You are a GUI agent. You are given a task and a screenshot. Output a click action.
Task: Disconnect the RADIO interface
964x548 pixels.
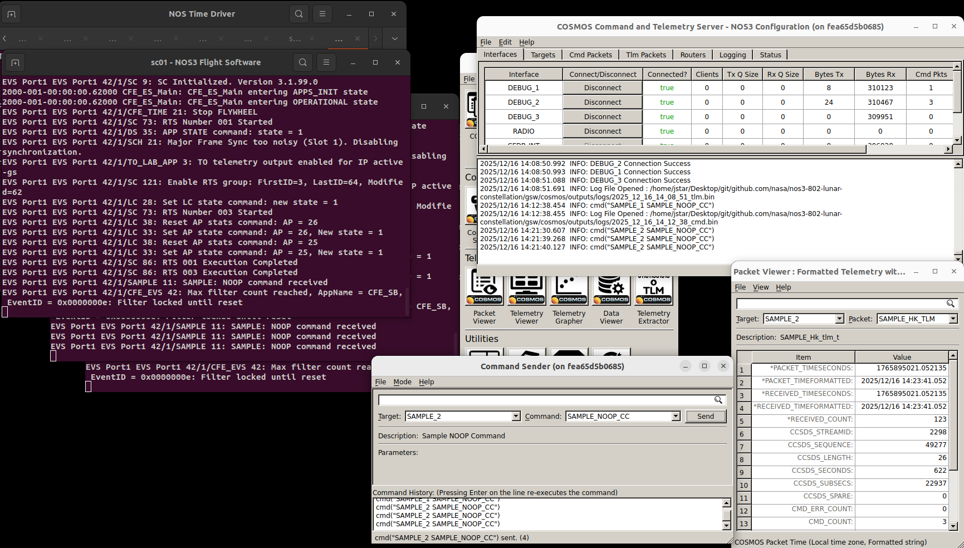tap(603, 131)
